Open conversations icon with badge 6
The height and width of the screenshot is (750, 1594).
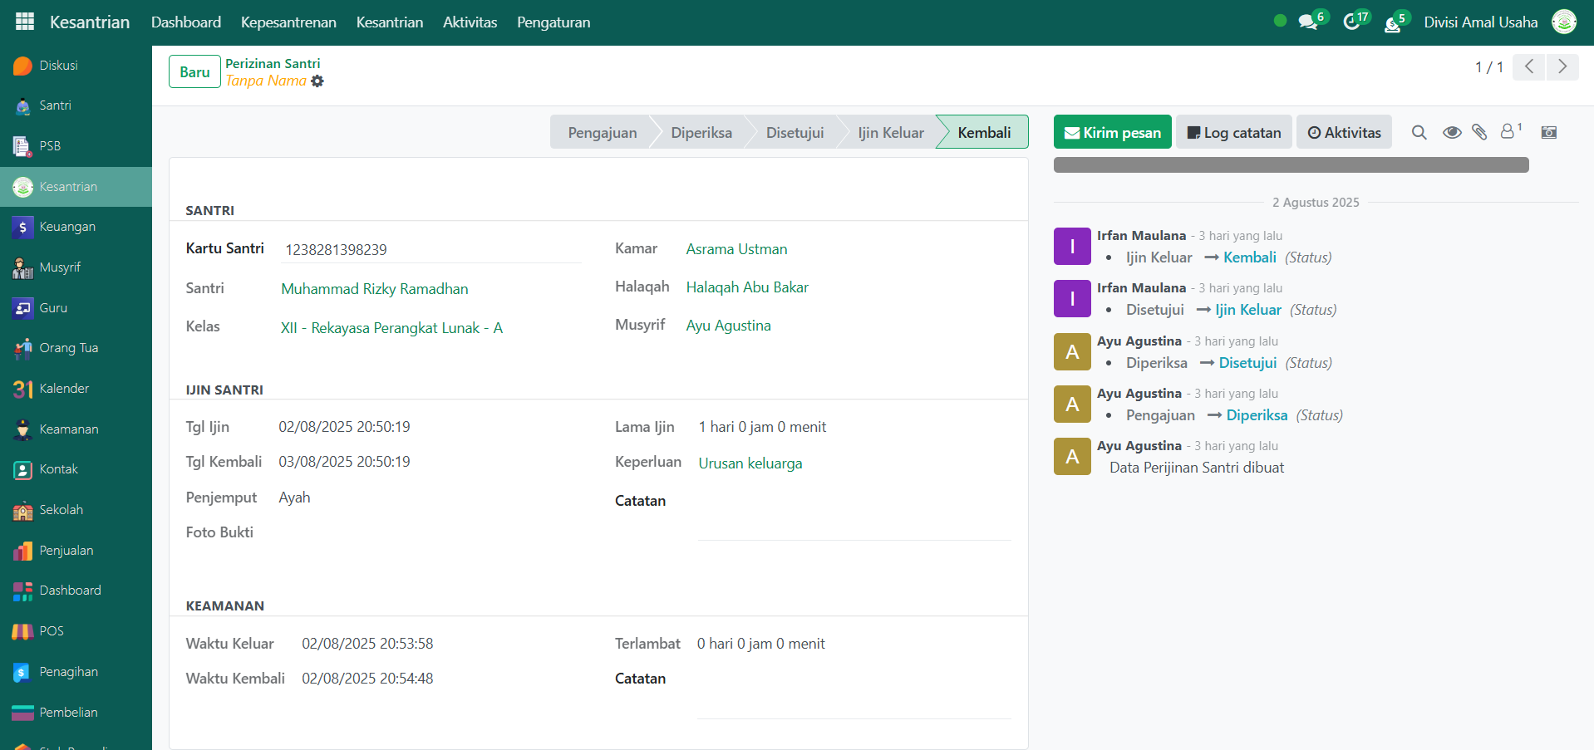1309,22
